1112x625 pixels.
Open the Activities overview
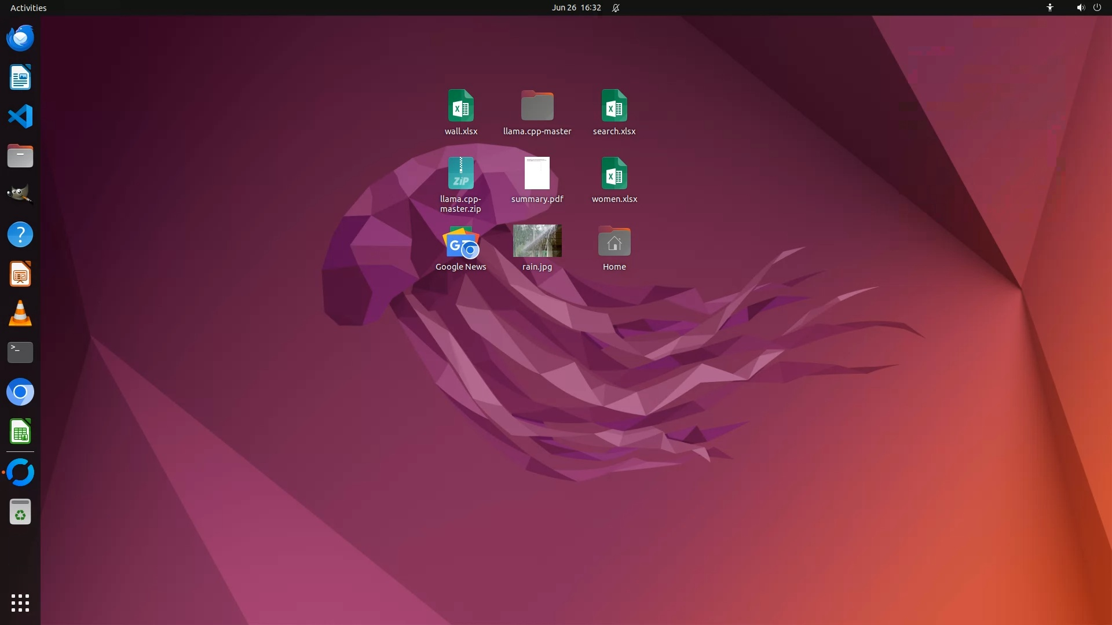pyautogui.click(x=28, y=8)
